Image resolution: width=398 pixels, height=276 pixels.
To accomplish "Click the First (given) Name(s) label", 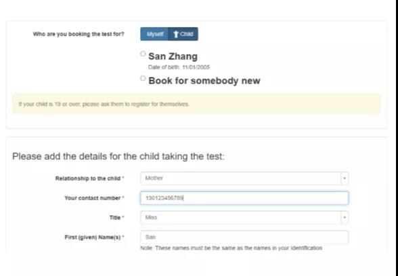I will pyautogui.click(x=95, y=238).
